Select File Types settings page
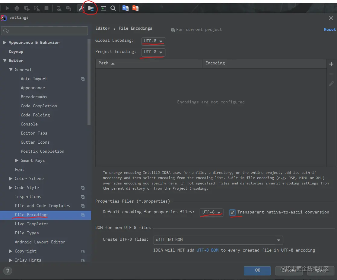Screen dimensions: 337x280 click(x=27, y=233)
